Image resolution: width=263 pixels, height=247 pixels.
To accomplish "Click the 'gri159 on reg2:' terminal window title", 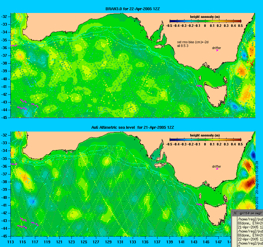I will pos(251,213).
